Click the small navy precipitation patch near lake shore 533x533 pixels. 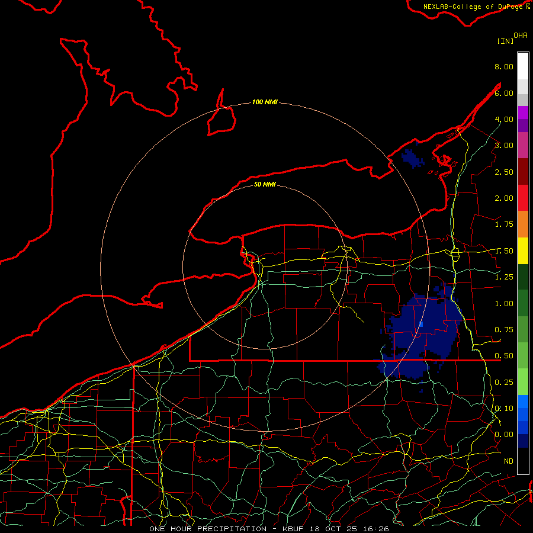point(412,158)
